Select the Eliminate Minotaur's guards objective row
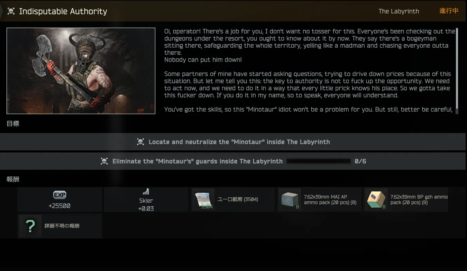Image resolution: width=467 pixels, height=271 pixels. click(233, 161)
